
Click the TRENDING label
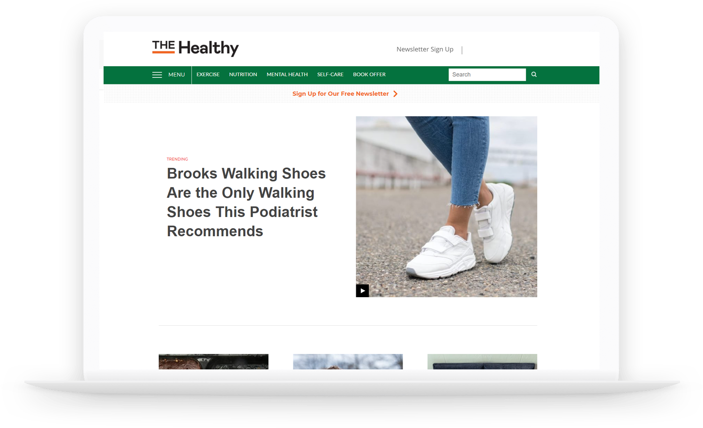click(177, 159)
